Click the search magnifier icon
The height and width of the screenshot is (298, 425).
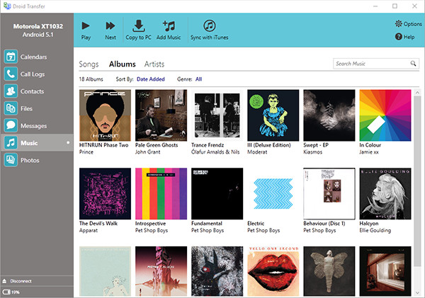pyautogui.click(x=413, y=64)
